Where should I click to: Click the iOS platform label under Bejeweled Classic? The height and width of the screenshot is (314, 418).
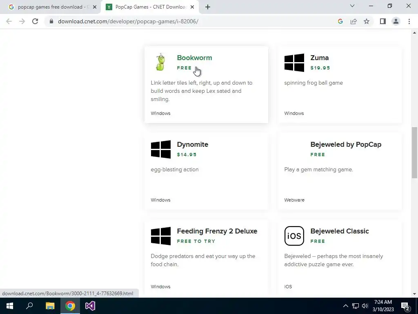click(x=288, y=287)
